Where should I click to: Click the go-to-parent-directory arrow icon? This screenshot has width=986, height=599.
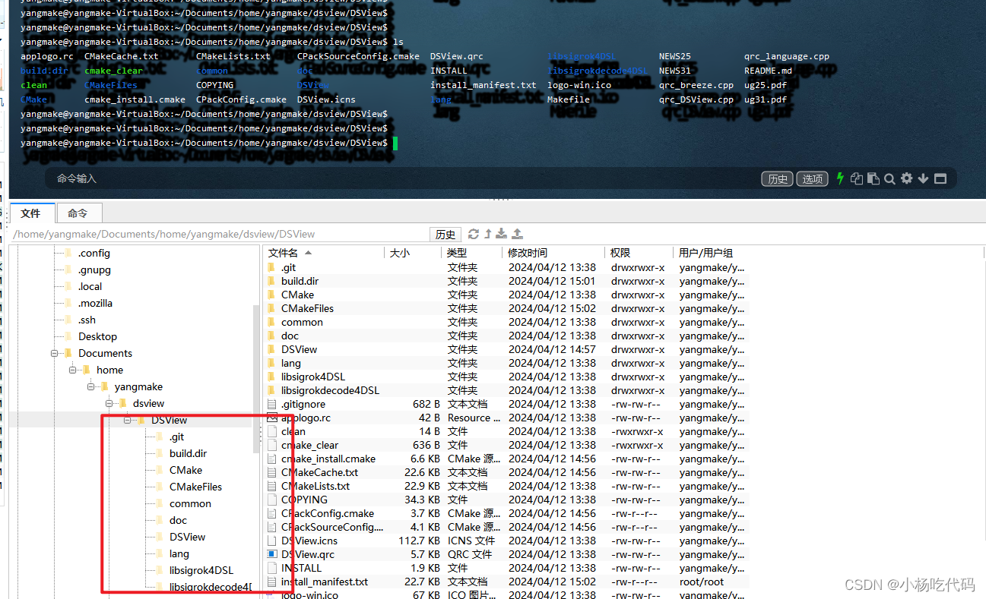pyautogui.click(x=488, y=234)
